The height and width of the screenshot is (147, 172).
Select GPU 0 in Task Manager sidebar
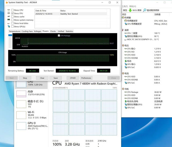pyautogui.click(x=31, y=126)
